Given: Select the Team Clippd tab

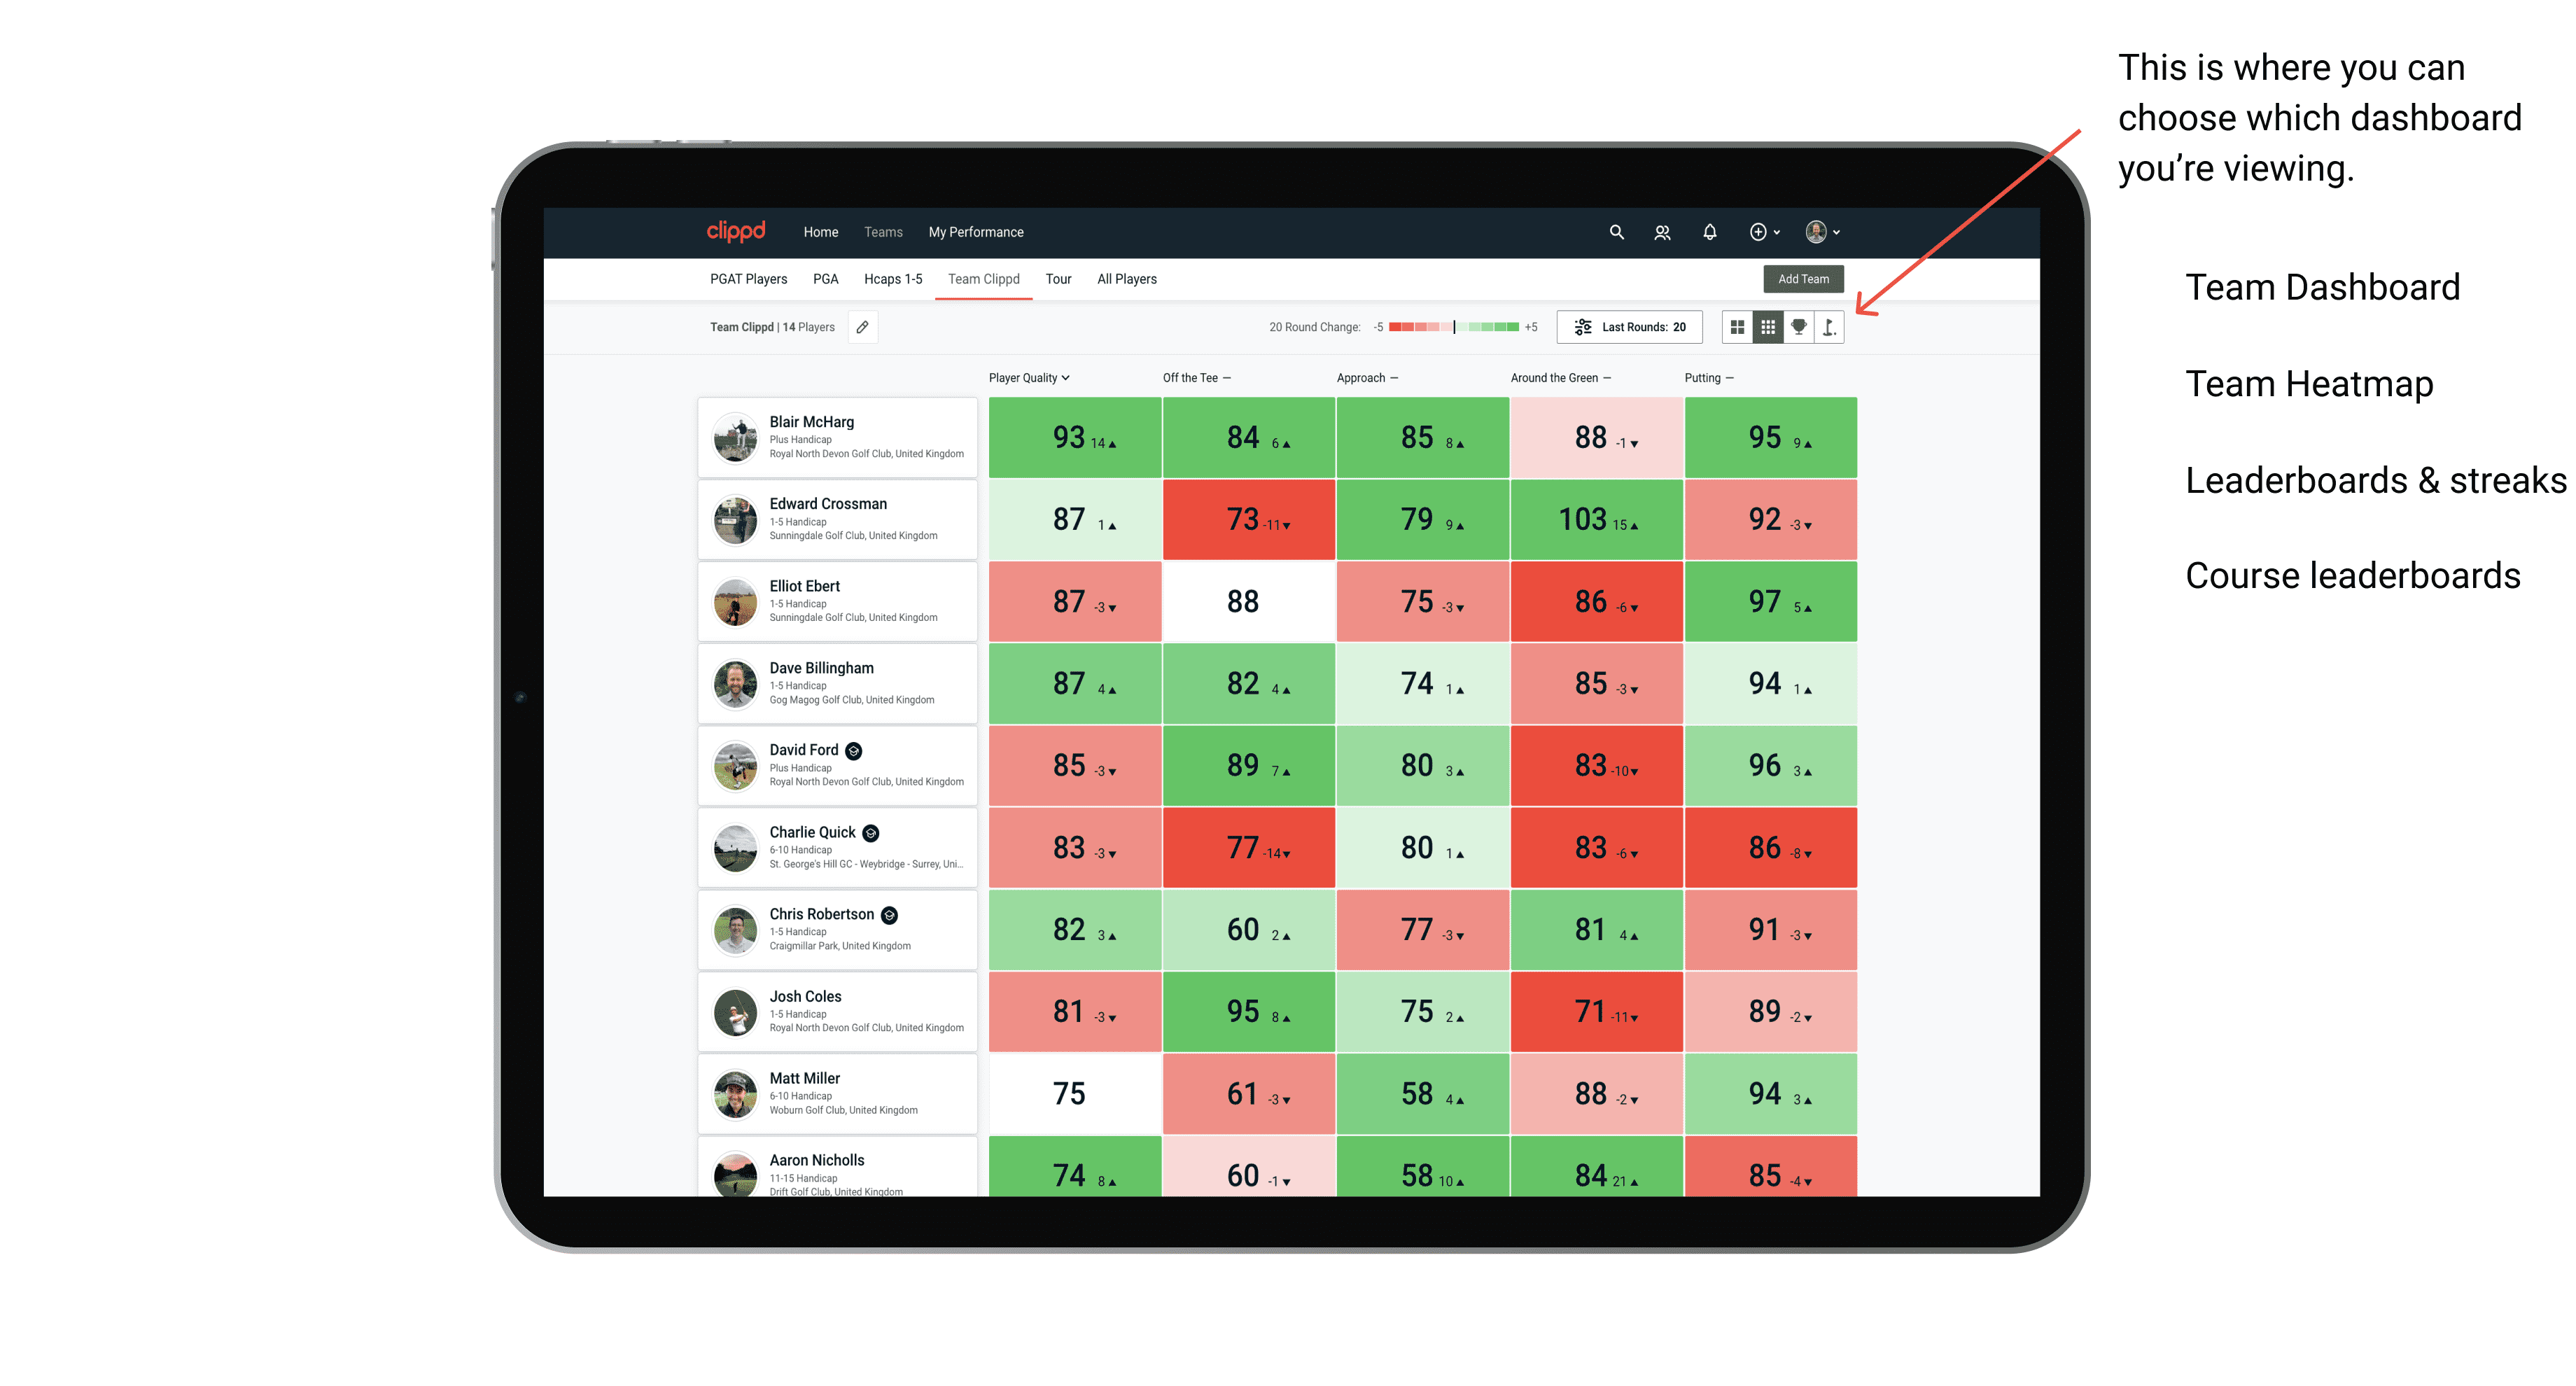Looking at the screenshot, I should coord(983,278).
